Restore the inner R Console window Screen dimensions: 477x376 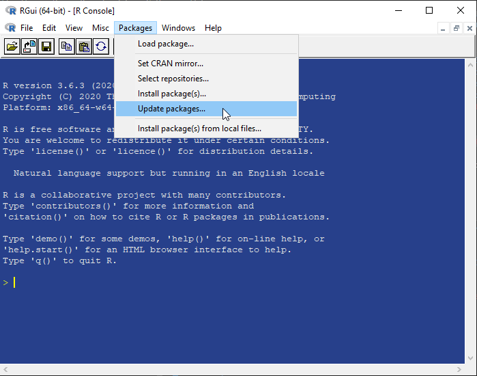tap(457, 28)
